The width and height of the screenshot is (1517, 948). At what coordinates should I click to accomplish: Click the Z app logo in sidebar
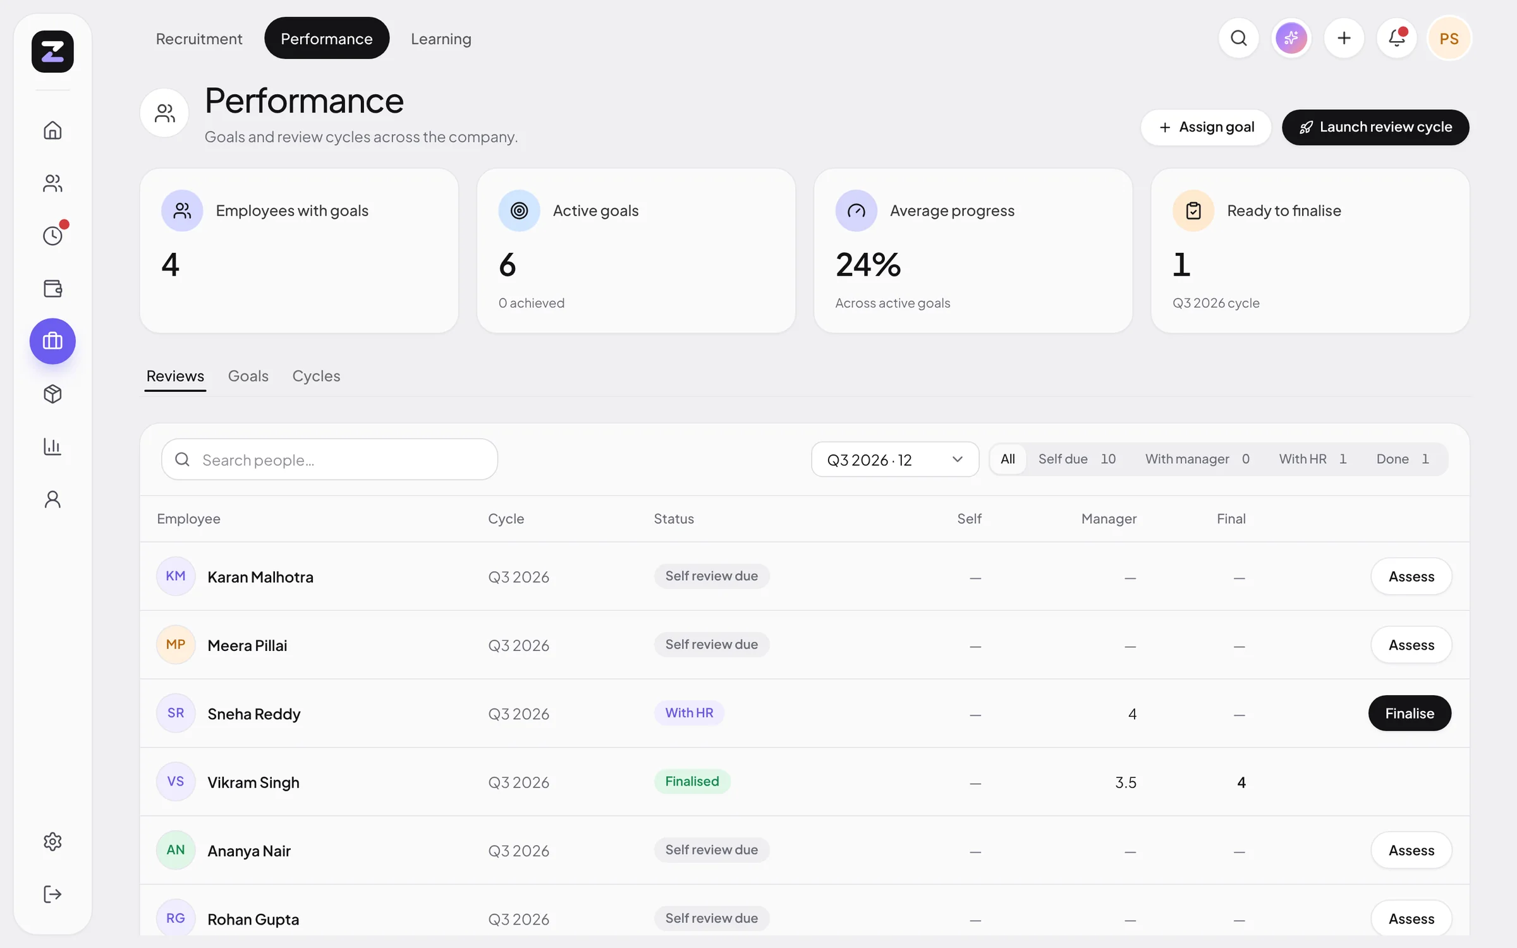point(52,51)
